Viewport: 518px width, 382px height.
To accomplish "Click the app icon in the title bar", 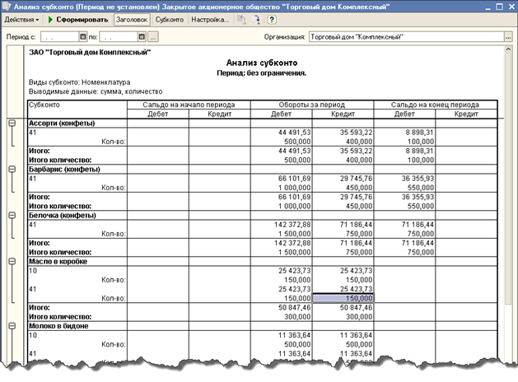I will pyautogui.click(x=7, y=7).
